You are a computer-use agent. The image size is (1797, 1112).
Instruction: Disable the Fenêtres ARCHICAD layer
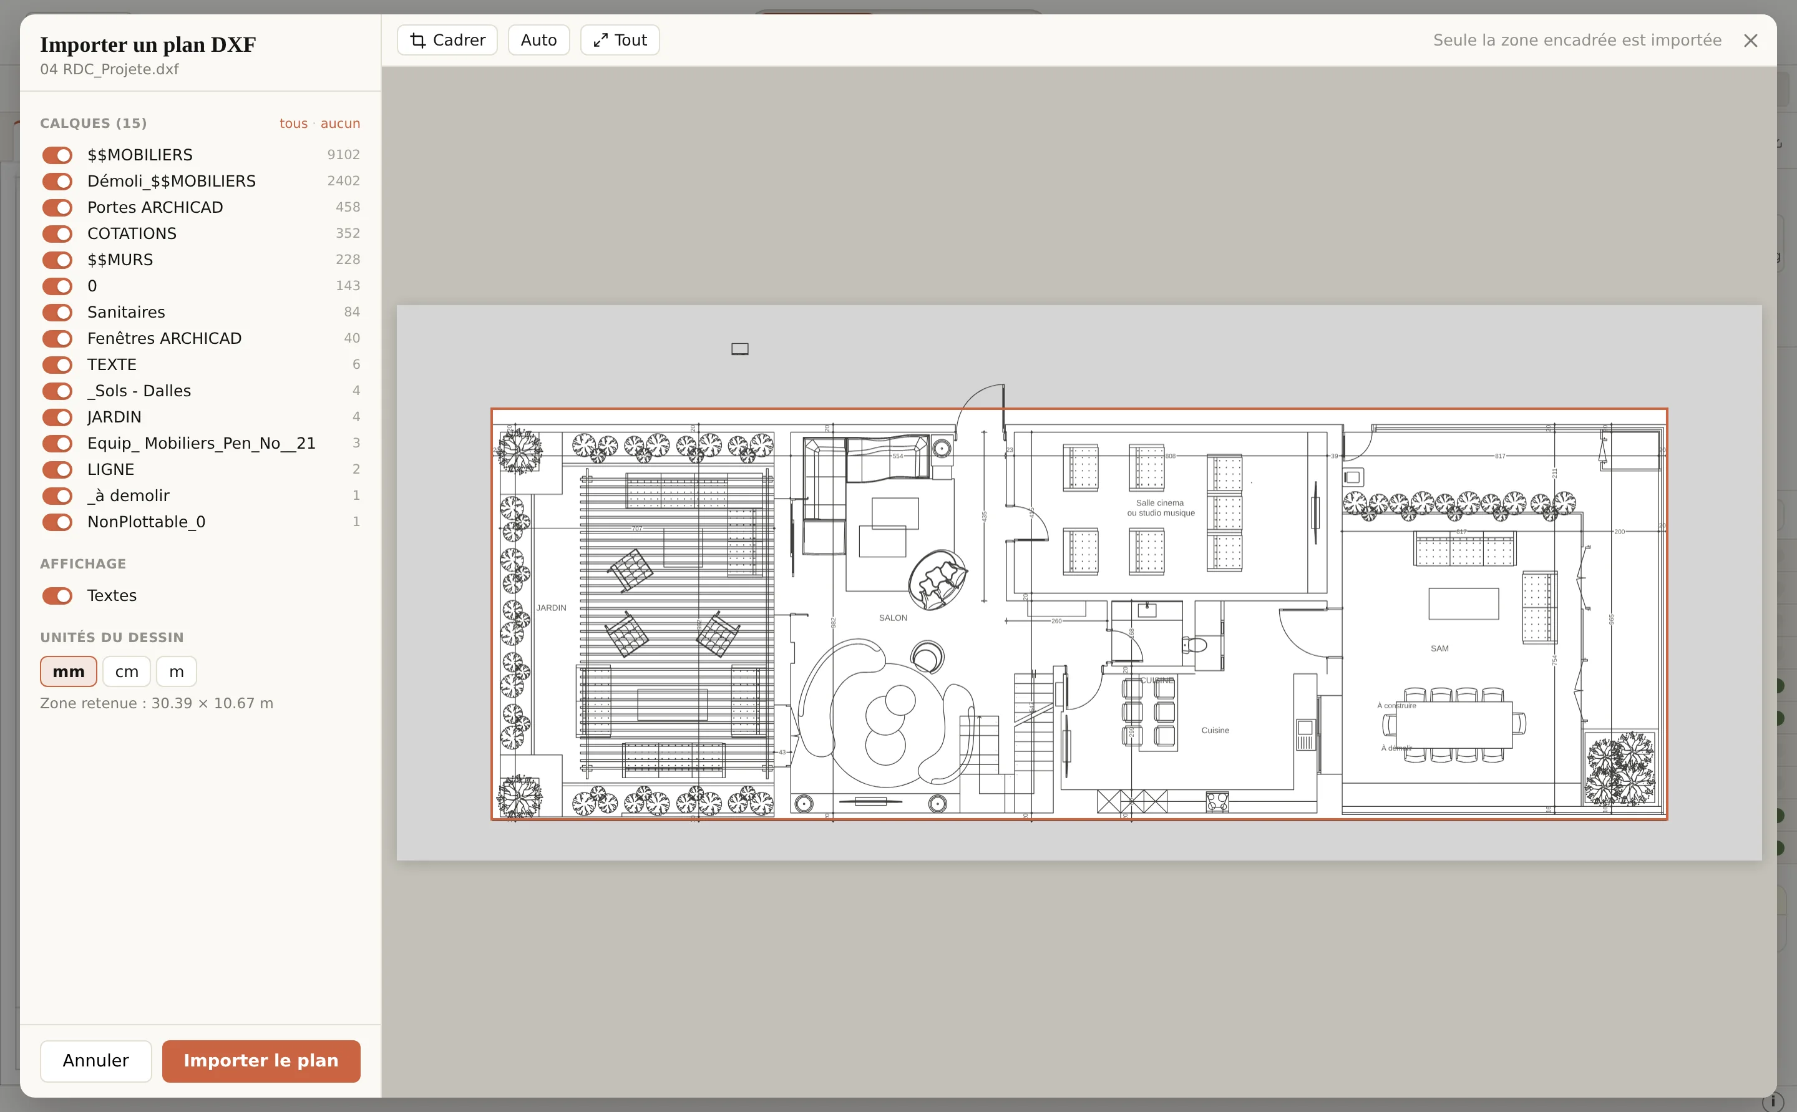[x=57, y=338]
